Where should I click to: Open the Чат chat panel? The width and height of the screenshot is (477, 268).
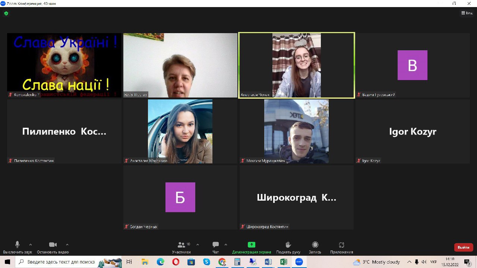215,247
